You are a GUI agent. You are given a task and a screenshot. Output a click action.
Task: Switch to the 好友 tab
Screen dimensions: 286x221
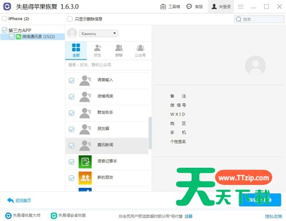97,50
